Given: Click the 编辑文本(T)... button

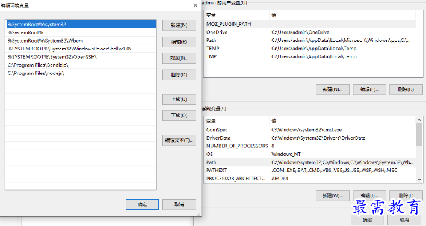Looking at the screenshot, I should point(179,140).
